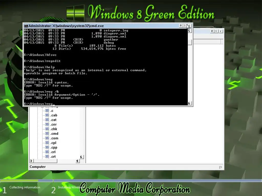Maximize the Registry Editor window behind cmd
262x196 pixels.
pyautogui.click(x=216, y=31)
